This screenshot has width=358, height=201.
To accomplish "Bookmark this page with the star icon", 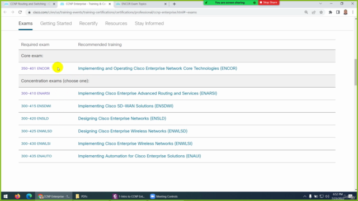I will 321,12.
